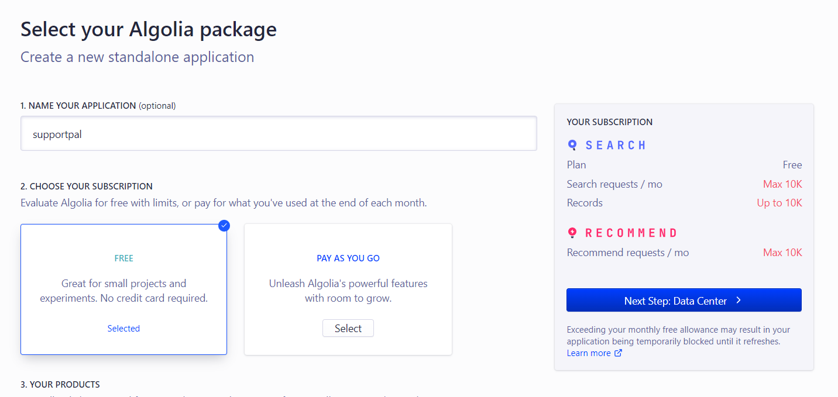Open the Learn more link
Screen dimensions: 838x397
coord(589,353)
